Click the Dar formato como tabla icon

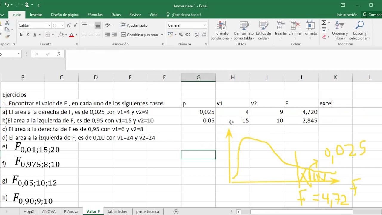click(244, 26)
